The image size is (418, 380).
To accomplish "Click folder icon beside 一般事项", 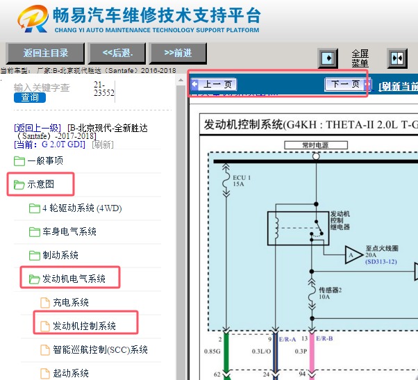I will [x=19, y=161].
